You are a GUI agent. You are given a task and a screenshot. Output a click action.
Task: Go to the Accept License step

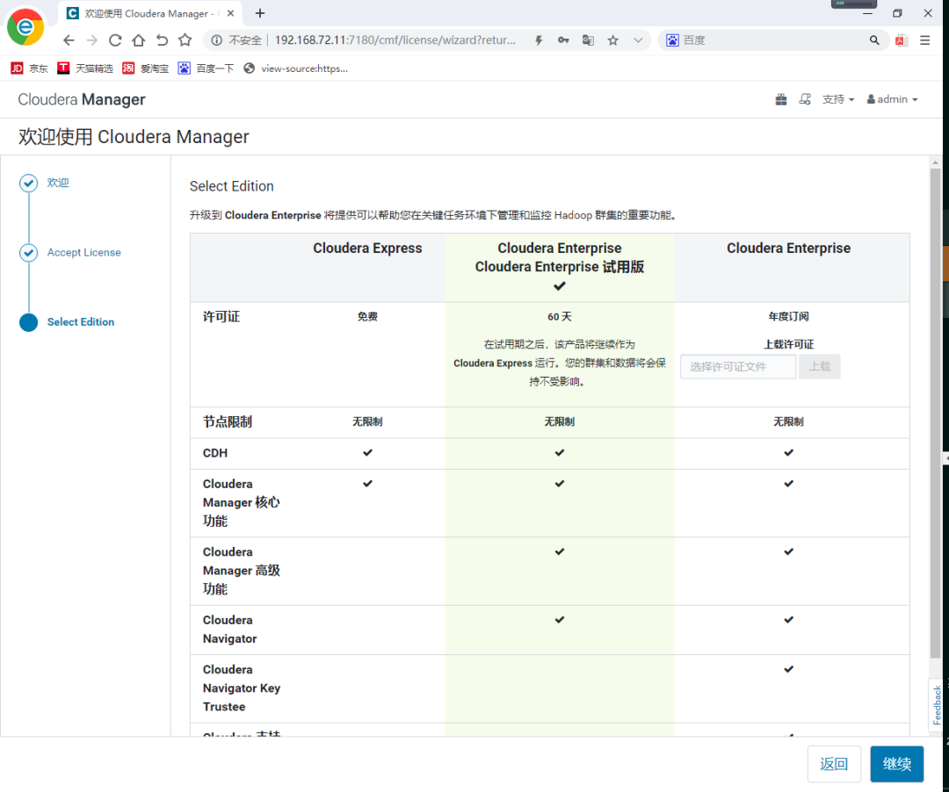(x=84, y=252)
